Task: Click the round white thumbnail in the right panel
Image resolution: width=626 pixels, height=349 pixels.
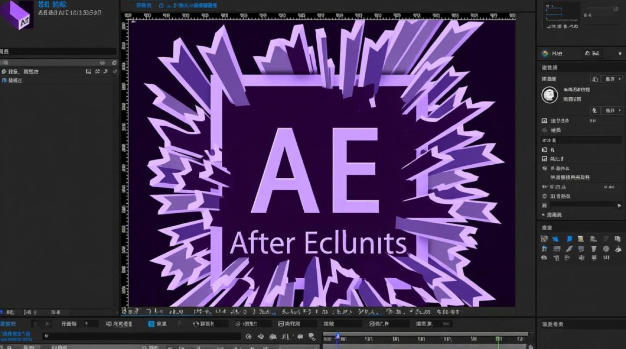Action: 550,95
